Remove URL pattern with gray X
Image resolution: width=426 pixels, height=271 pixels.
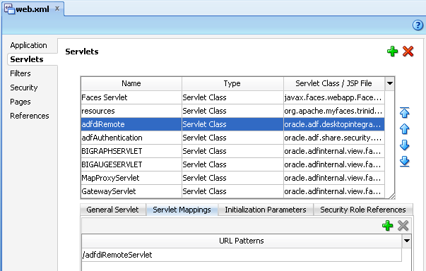click(x=403, y=225)
